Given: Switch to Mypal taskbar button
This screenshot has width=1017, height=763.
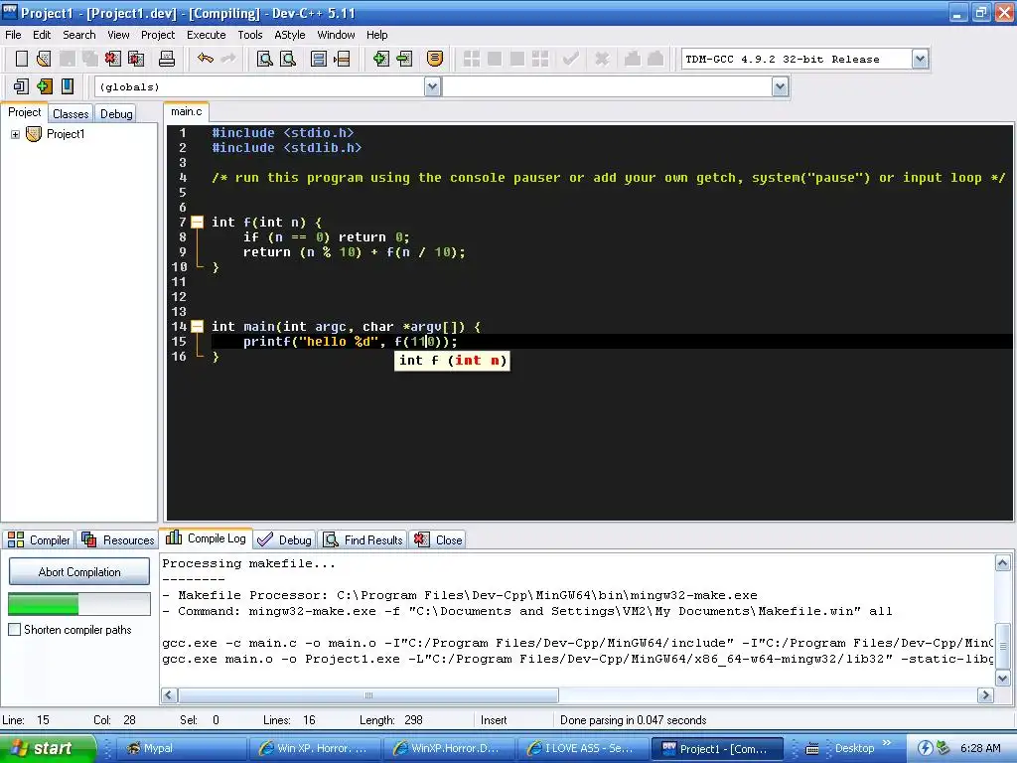Looking at the screenshot, I should click(184, 748).
